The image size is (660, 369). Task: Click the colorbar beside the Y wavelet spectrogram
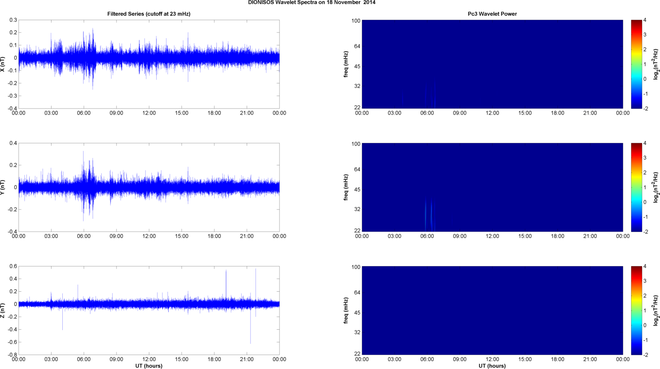coord(636,187)
